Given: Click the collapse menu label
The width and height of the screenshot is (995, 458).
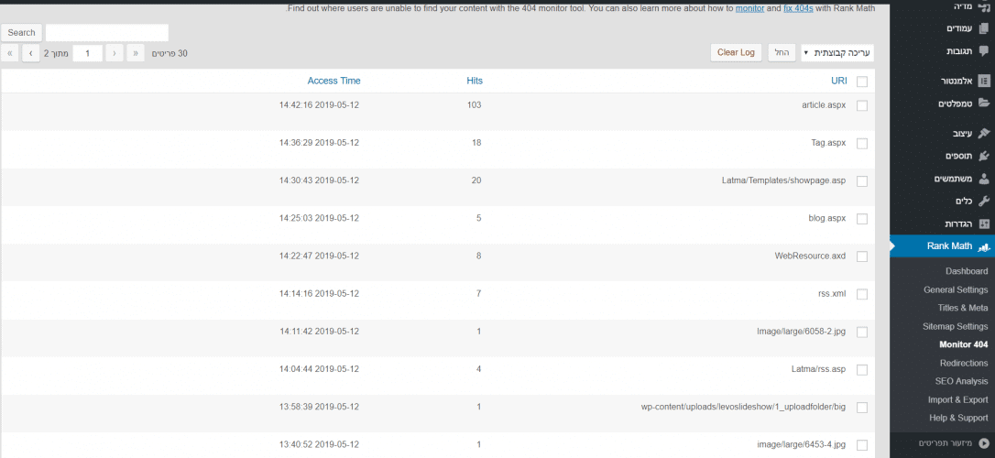Looking at the screenshot, I should tap(946, 442).
